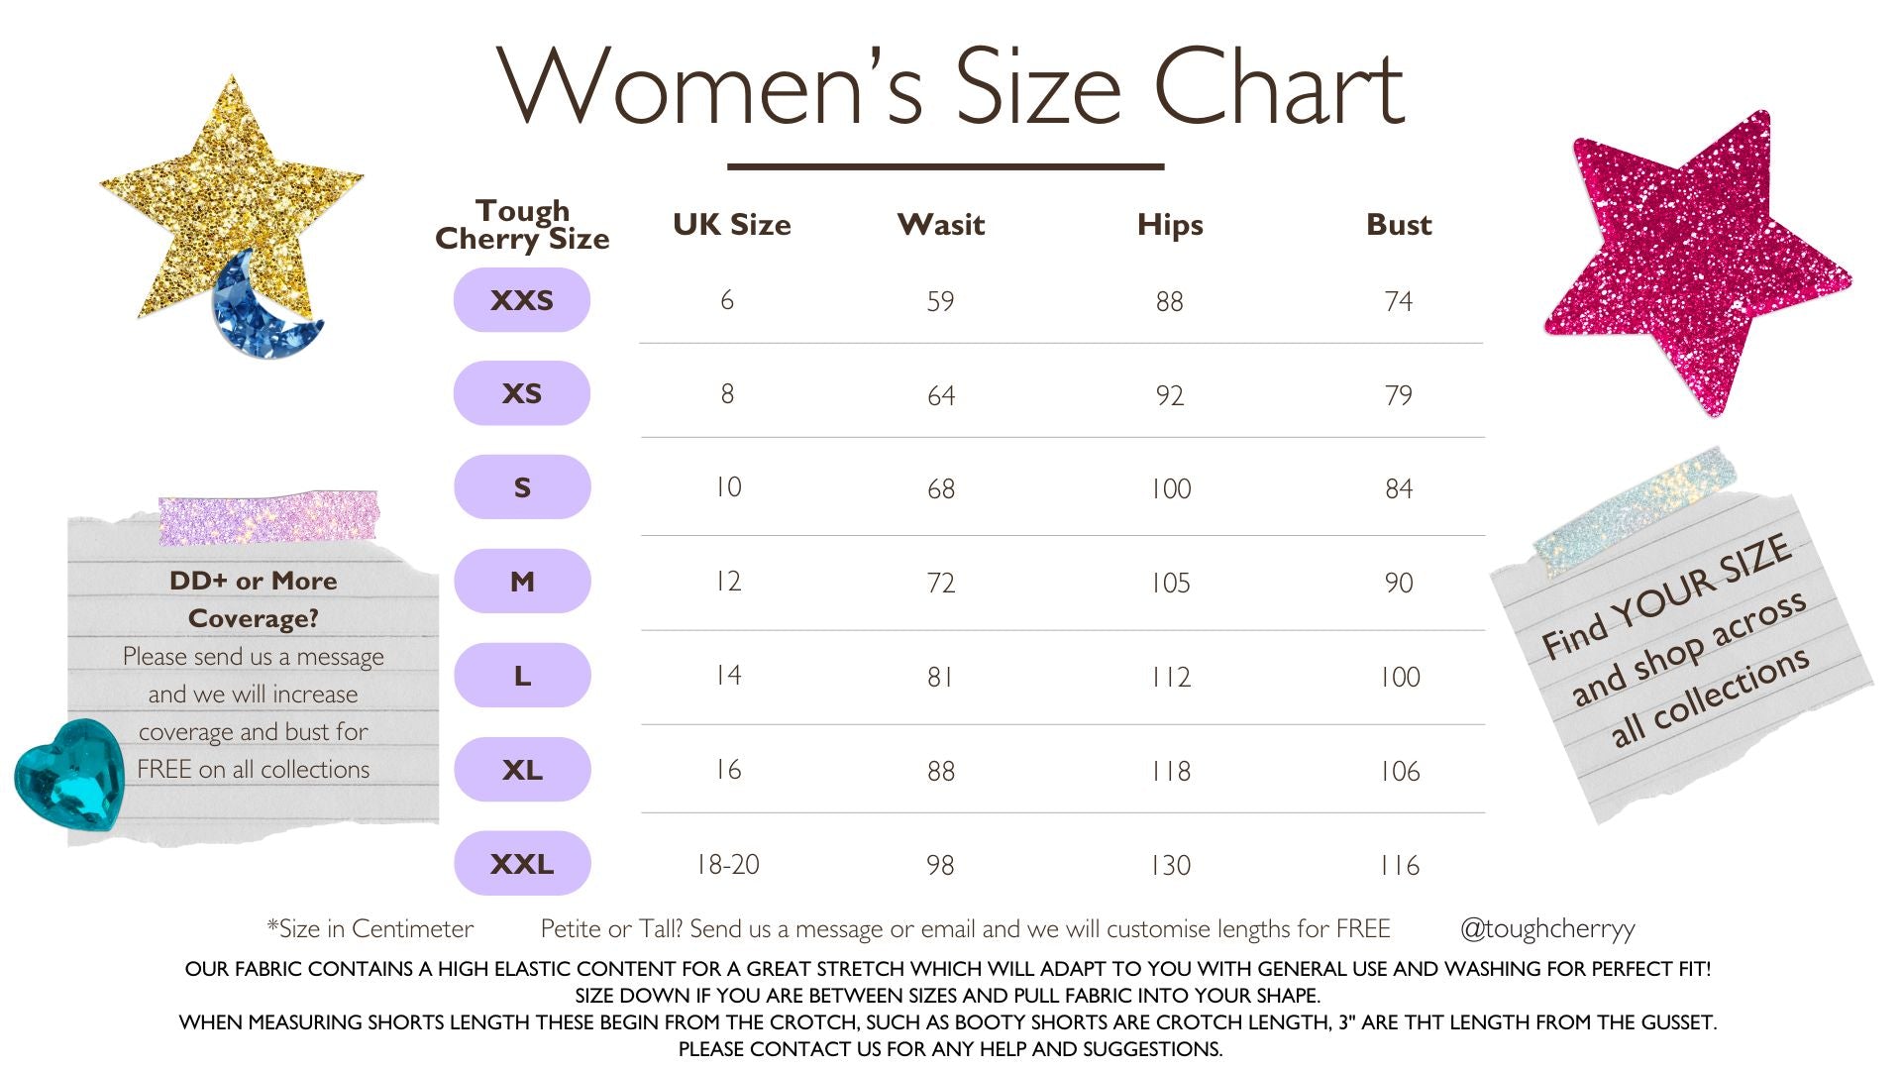Choose the M size badge
Image resolution: width=1902 pixels, height=1070 pixels.
click(x=522, y=581)
